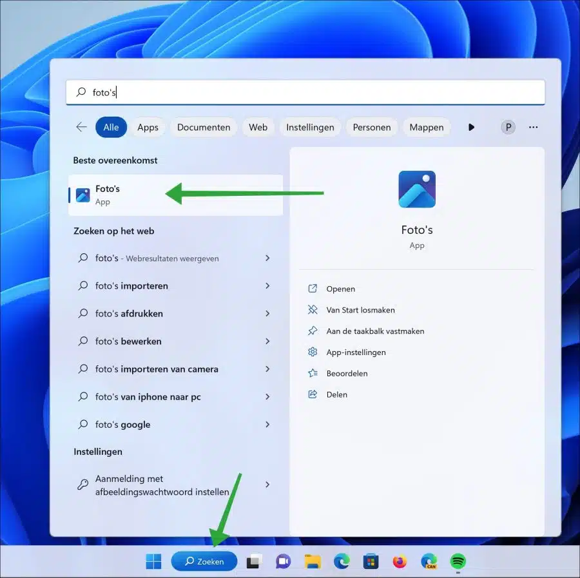Open Task View from the taskbar
Viewport: 580px width, 578px height.
(x=254, y=561)
